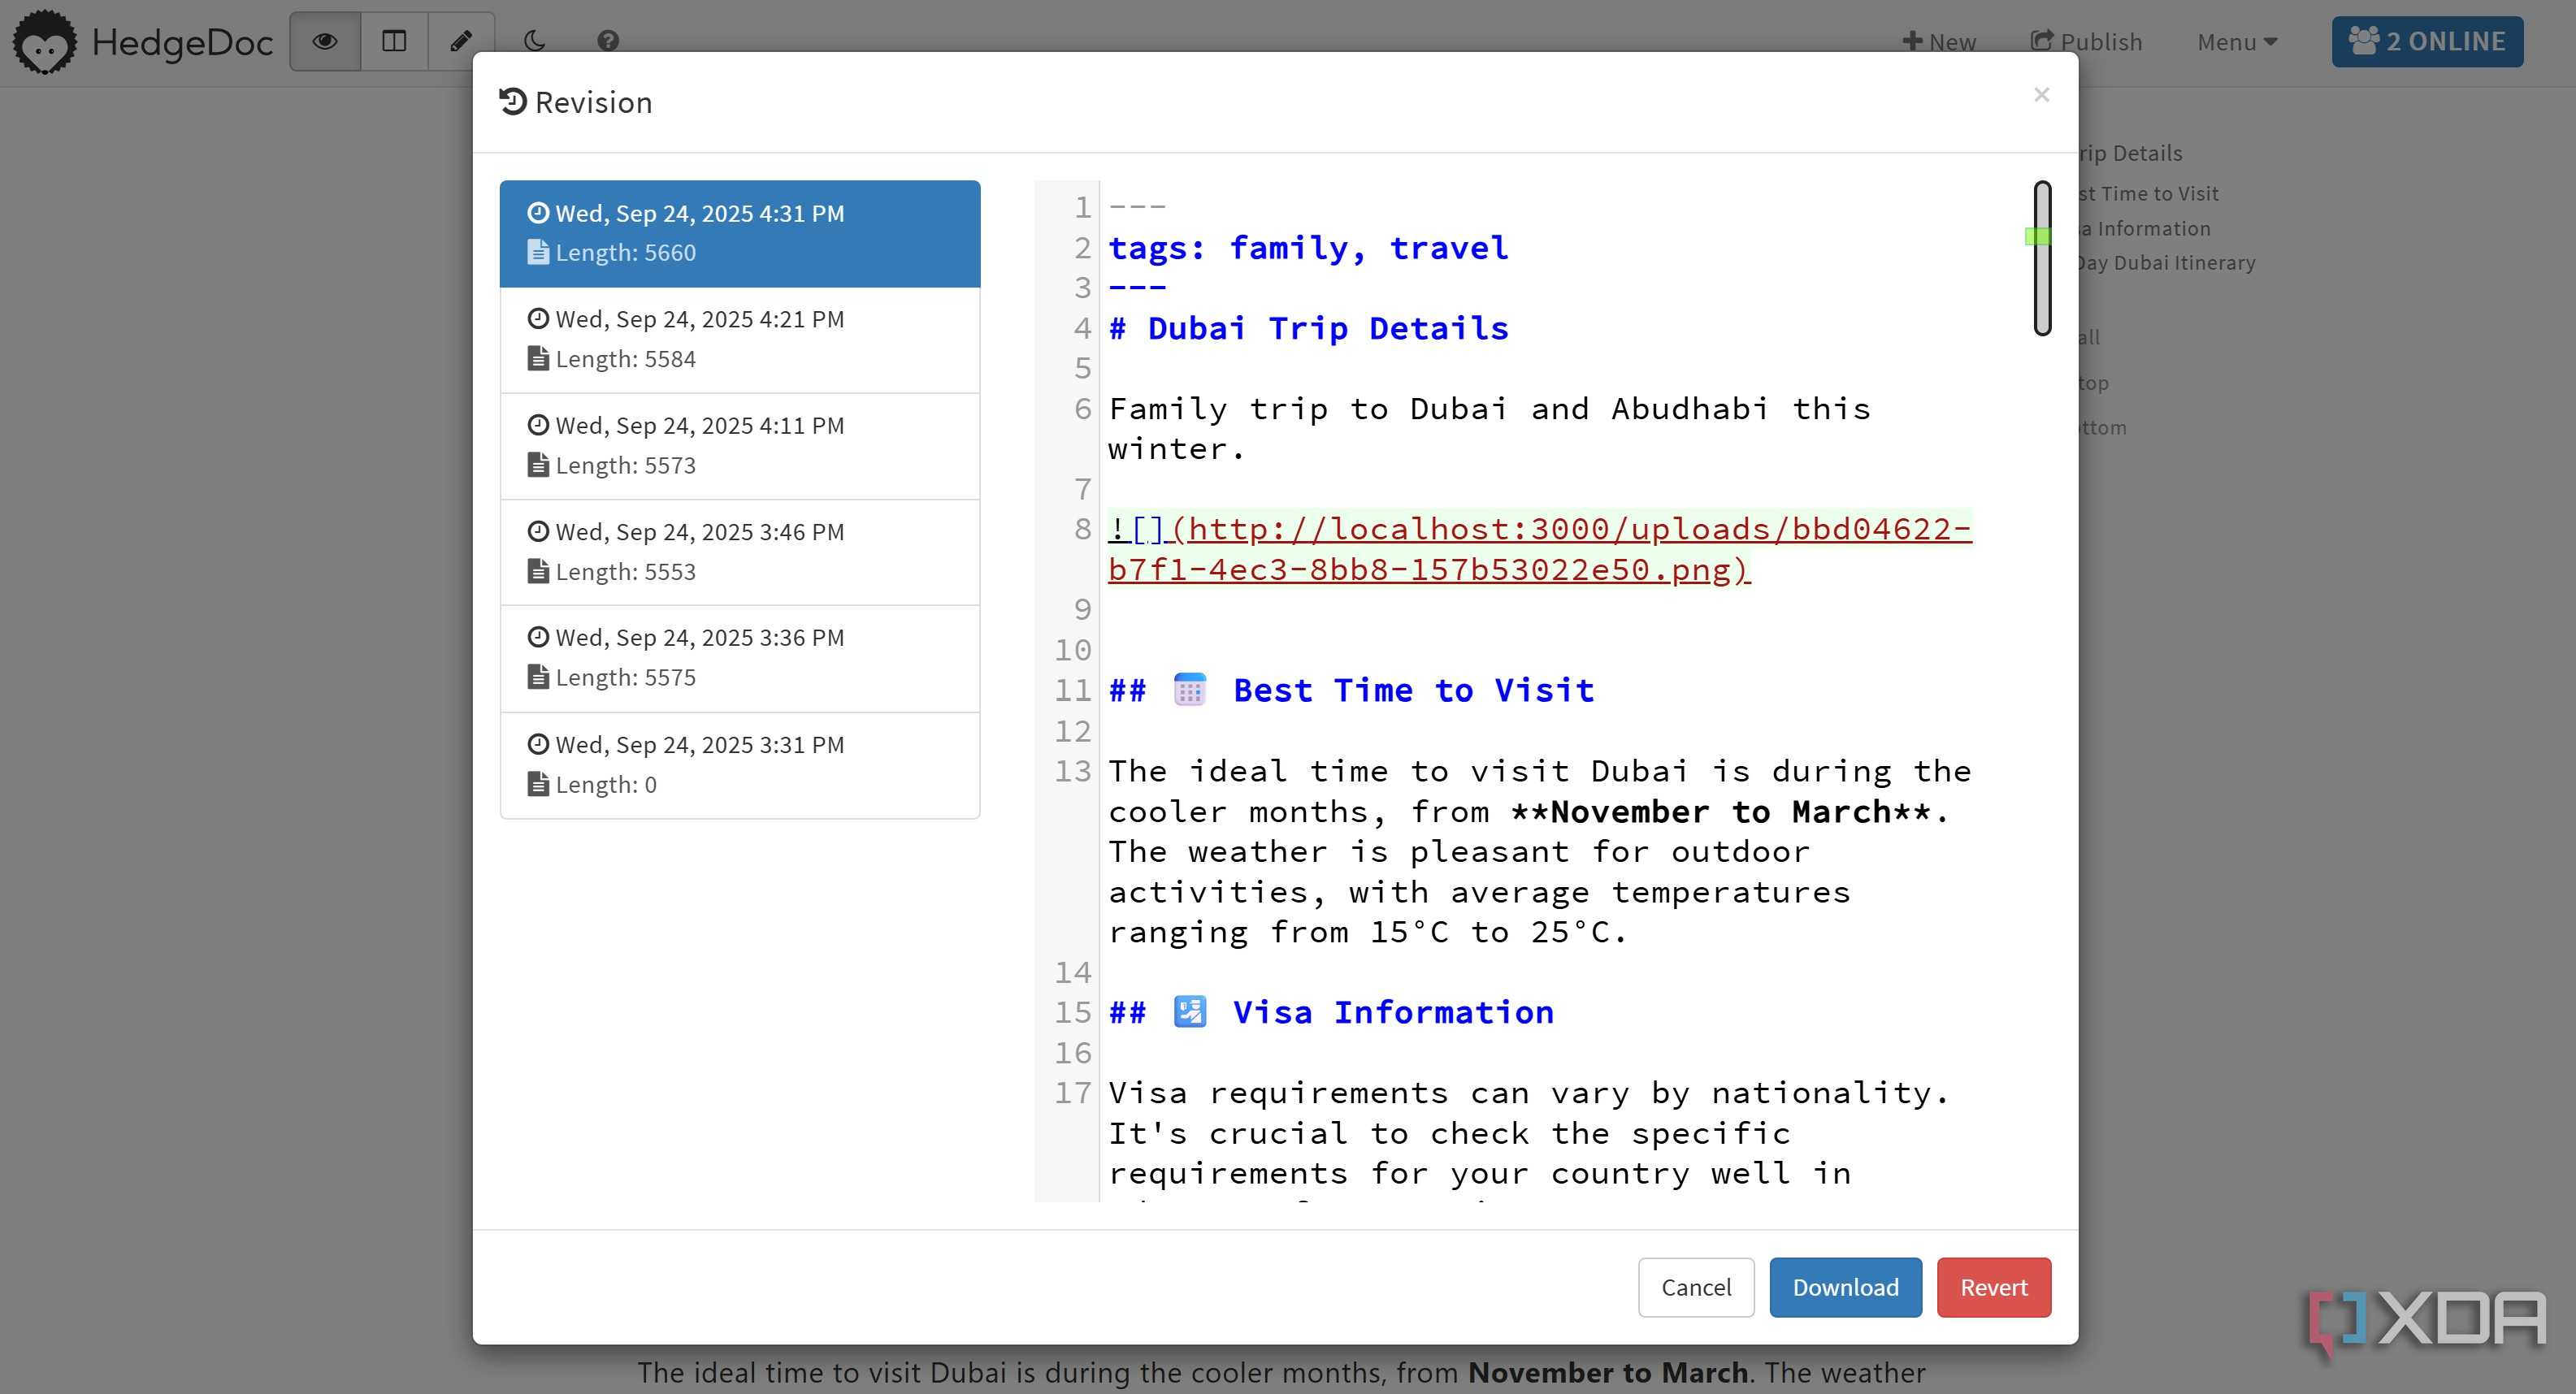
Task: Click the clock icon beside 4:11 PM revision
Action: [x=538, y=425]
